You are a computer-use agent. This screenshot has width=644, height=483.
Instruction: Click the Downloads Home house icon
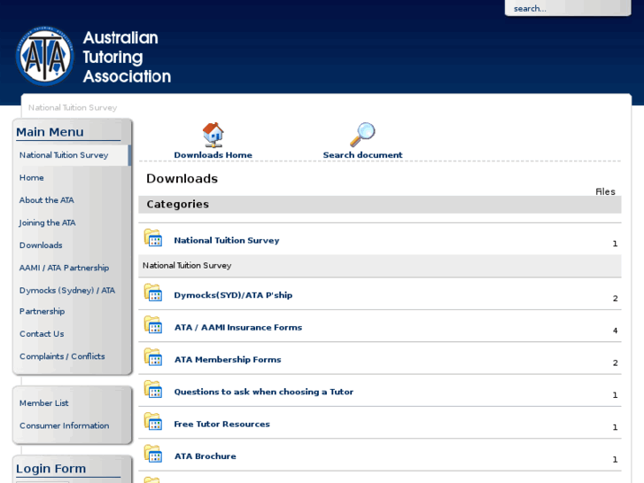point(213,135)
